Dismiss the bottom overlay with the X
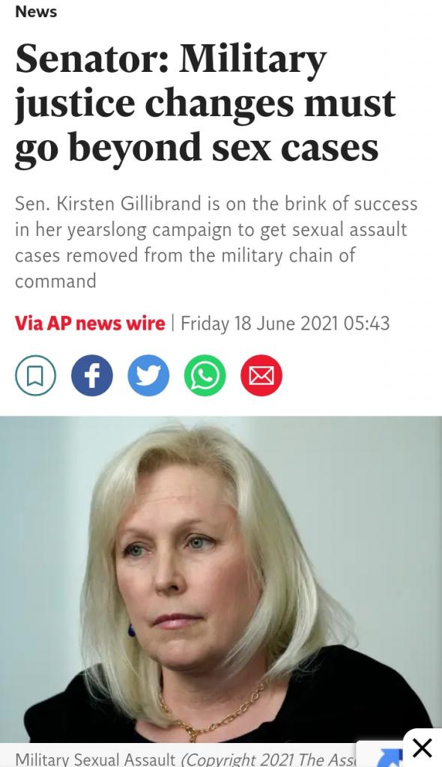The height and width of the screenshot is (767, 442). click(x=422, y=748)
